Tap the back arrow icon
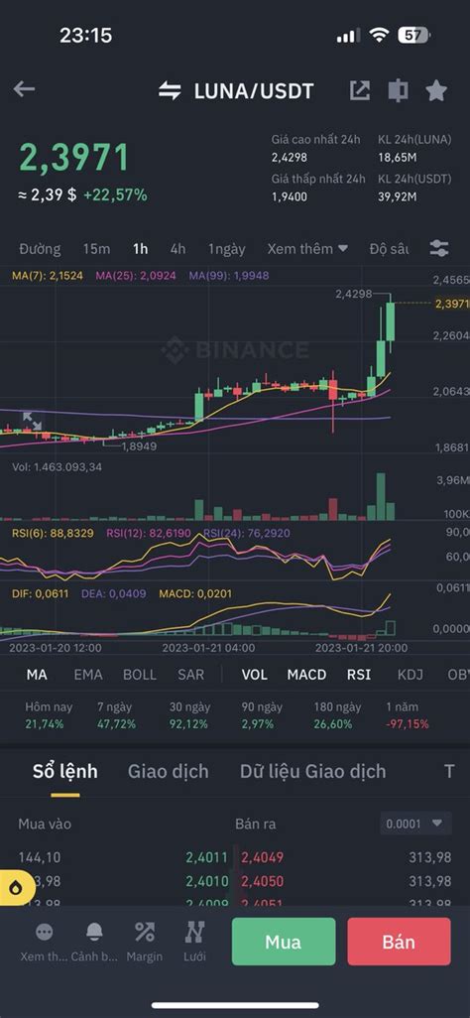The image size is (470, 1018). tap(24, 89)
